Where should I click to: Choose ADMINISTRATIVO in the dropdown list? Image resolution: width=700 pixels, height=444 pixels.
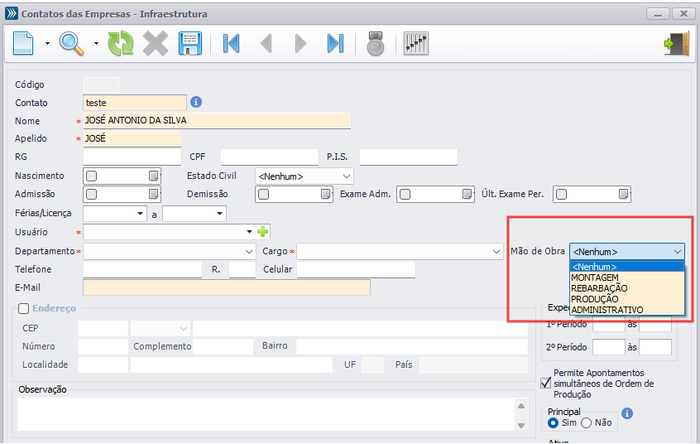tap(607, 310)
